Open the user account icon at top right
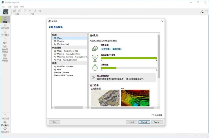 (x=202, y=12)
